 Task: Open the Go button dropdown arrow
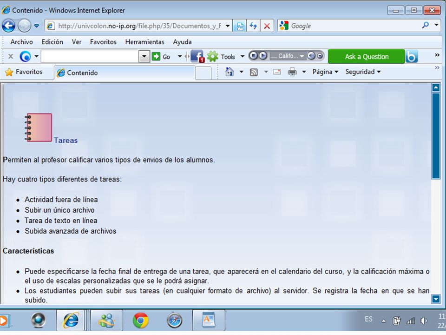[x=180, y=56]
